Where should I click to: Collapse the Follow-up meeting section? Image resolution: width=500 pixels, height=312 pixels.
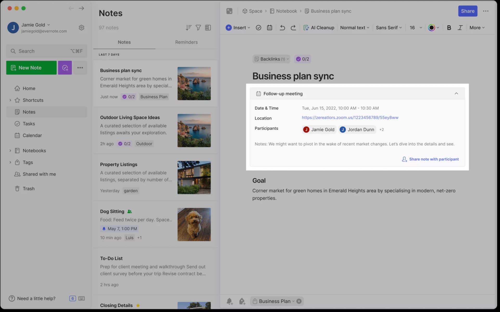(456, 93)
